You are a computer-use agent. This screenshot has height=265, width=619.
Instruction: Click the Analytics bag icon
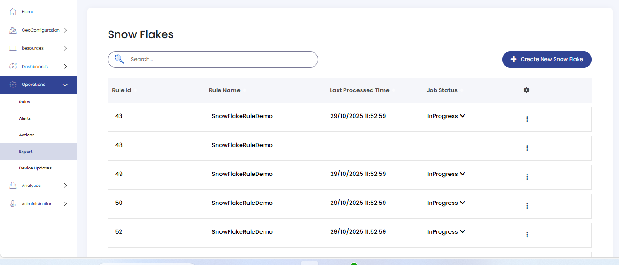[13, 186]
